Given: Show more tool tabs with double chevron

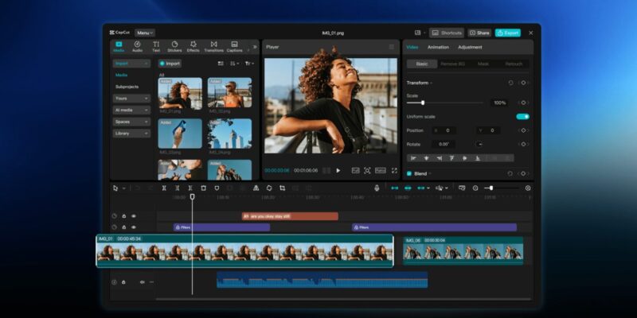Looking at the screenshot, I should coord(255,47).
